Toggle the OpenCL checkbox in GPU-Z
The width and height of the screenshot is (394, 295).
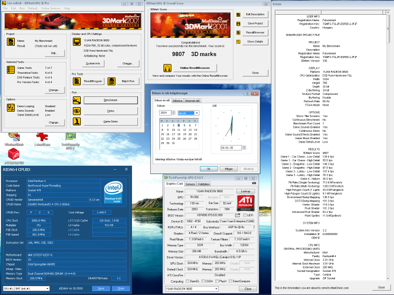pyautogui.click(x=187, y=281)
